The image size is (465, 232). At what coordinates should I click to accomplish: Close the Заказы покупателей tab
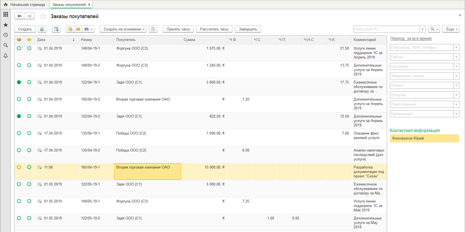click(89, 4)
